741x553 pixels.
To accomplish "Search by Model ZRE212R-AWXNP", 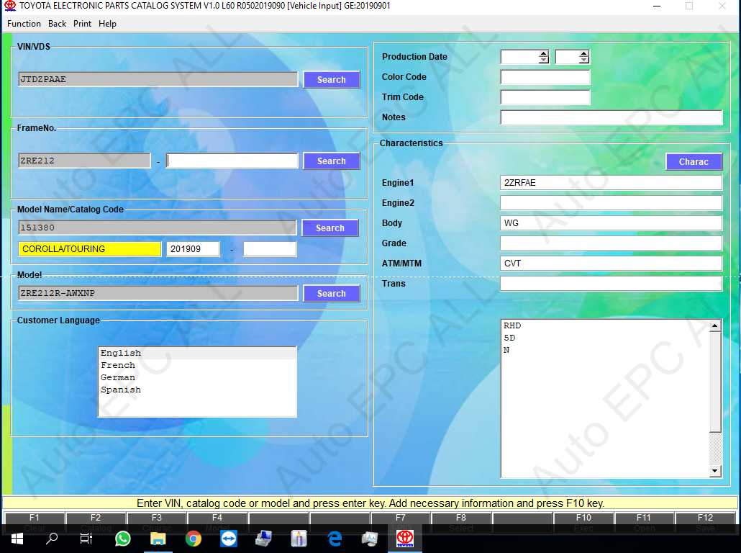I will click(331, 293).
